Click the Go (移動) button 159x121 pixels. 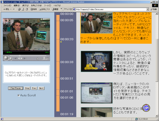coord(154,9)
